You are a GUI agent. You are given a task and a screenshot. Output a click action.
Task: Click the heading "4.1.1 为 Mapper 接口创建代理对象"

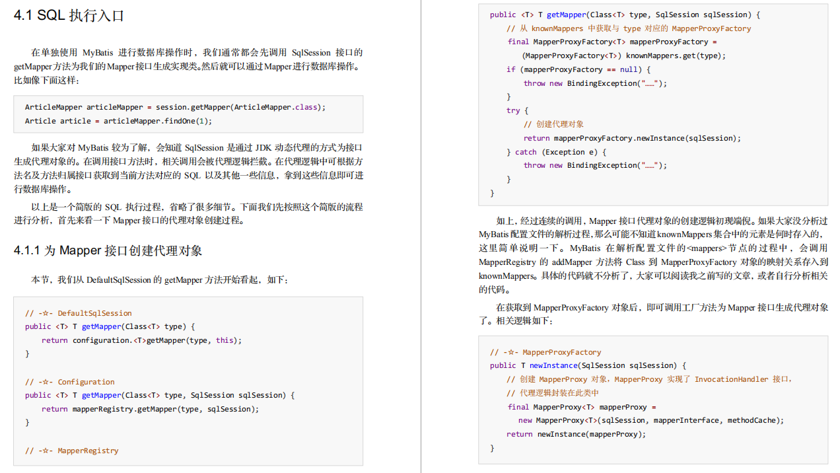tap(108, 251)
